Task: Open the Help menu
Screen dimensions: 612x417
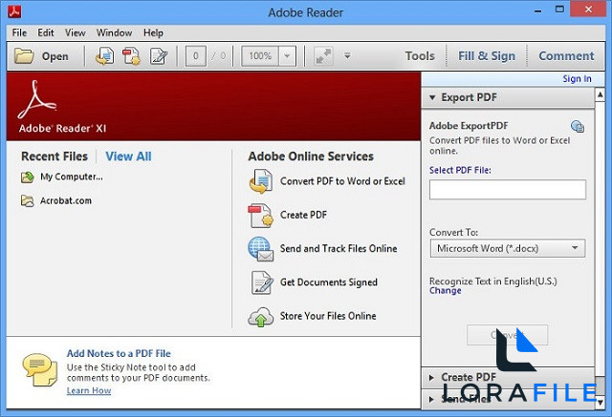Action: click(153, 32)
